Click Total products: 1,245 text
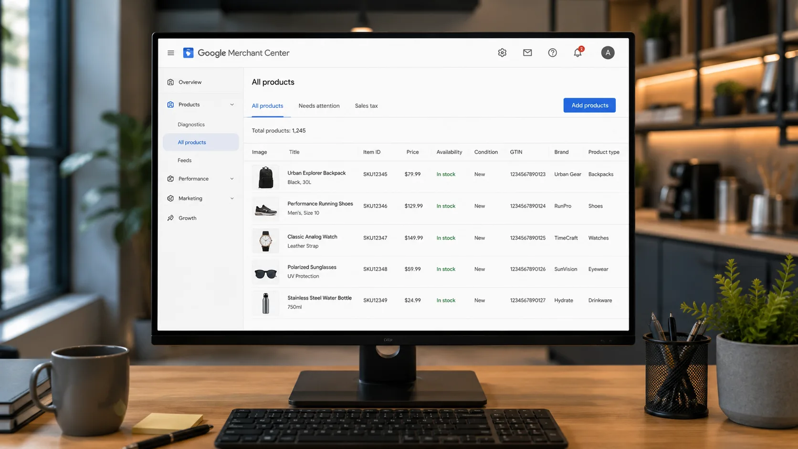Image resolution: width=798 pixels, height=449 pixels. pyautogui.click(x=279, y=131)
